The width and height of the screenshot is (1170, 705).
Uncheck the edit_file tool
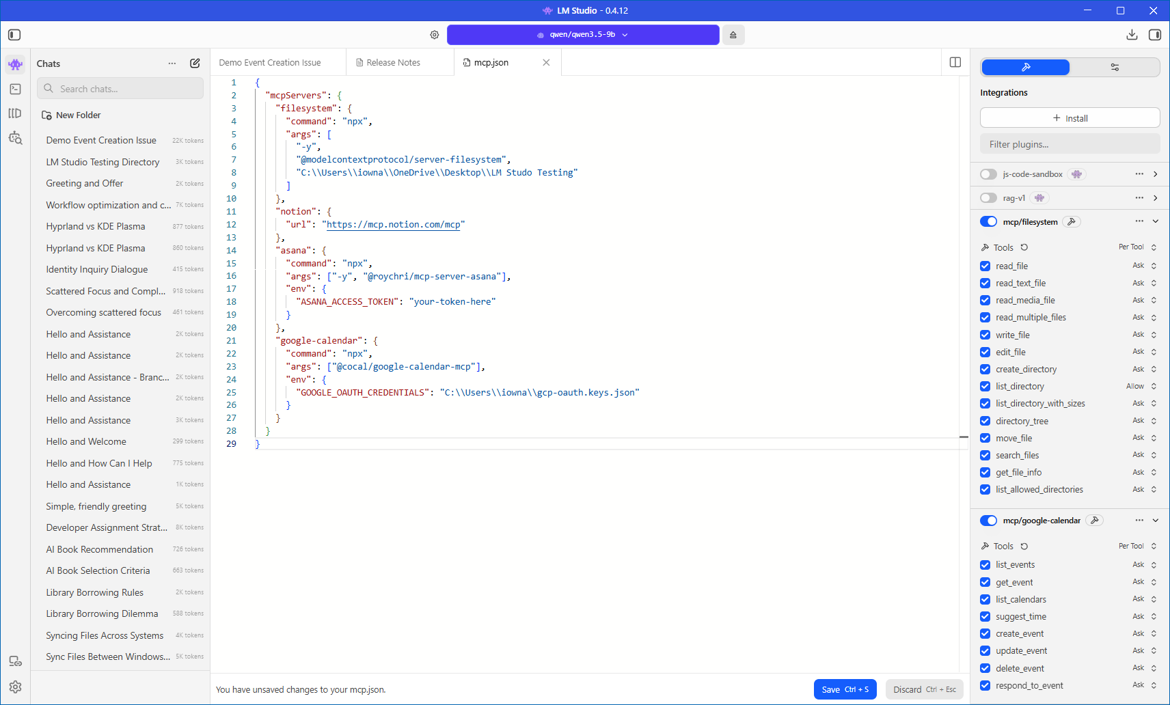click(x=985, y=352)
